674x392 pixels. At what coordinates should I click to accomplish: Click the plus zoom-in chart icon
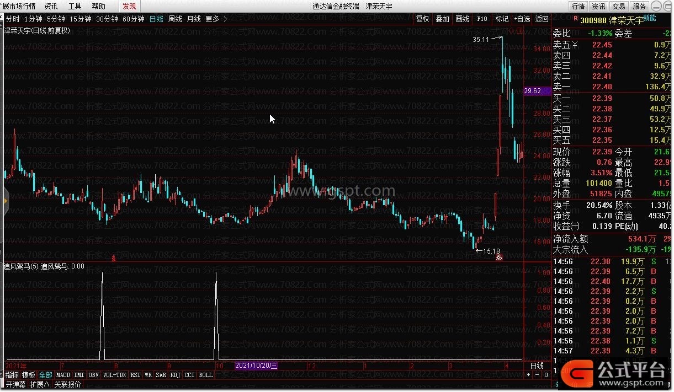coord(528,375)
